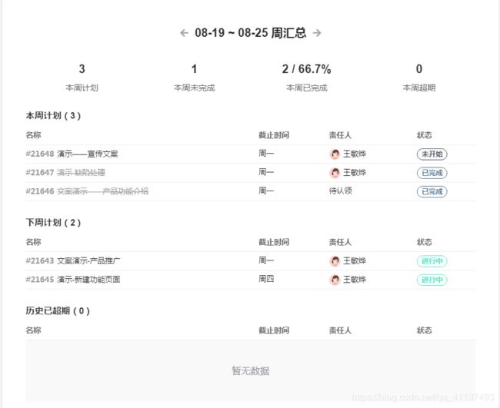Click avatar of 王敏烨 on task #21645
This screenshot has width=500, height=408.
point(335,280)
